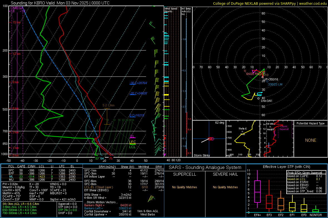Click the 15 km height marker

[16, 22]
